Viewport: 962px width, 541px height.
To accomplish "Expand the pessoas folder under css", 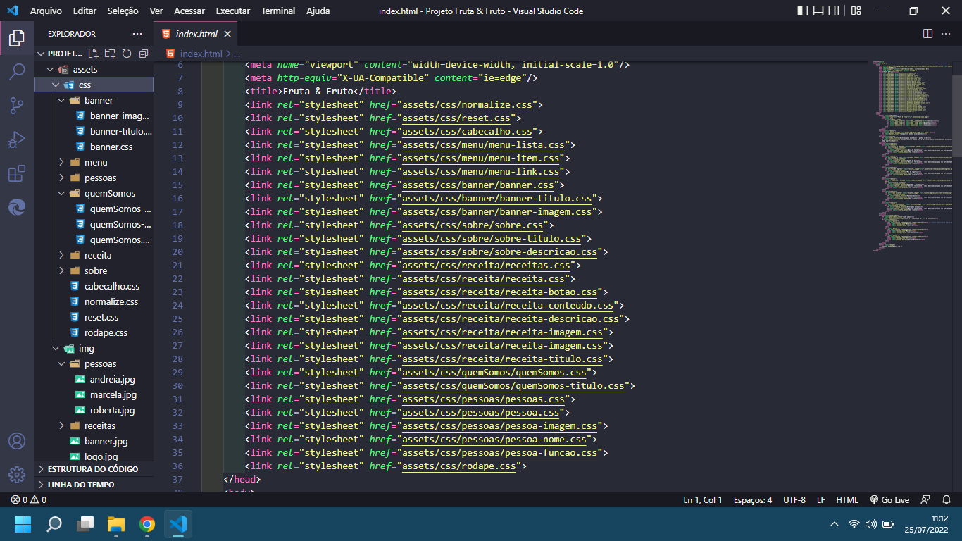I will pos(93,178).
